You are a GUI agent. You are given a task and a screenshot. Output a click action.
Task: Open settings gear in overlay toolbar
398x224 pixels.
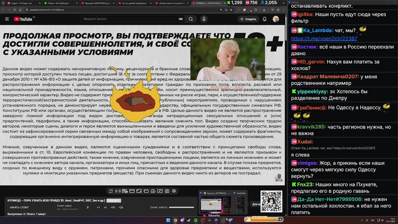[174, 191]
